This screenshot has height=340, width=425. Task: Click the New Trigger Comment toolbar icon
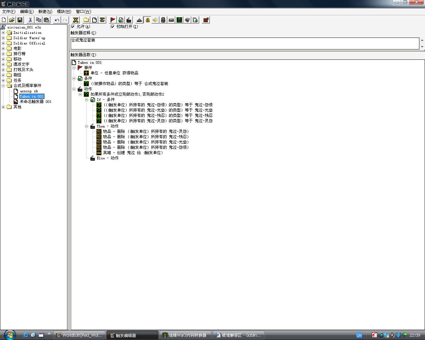click(102, 20)
